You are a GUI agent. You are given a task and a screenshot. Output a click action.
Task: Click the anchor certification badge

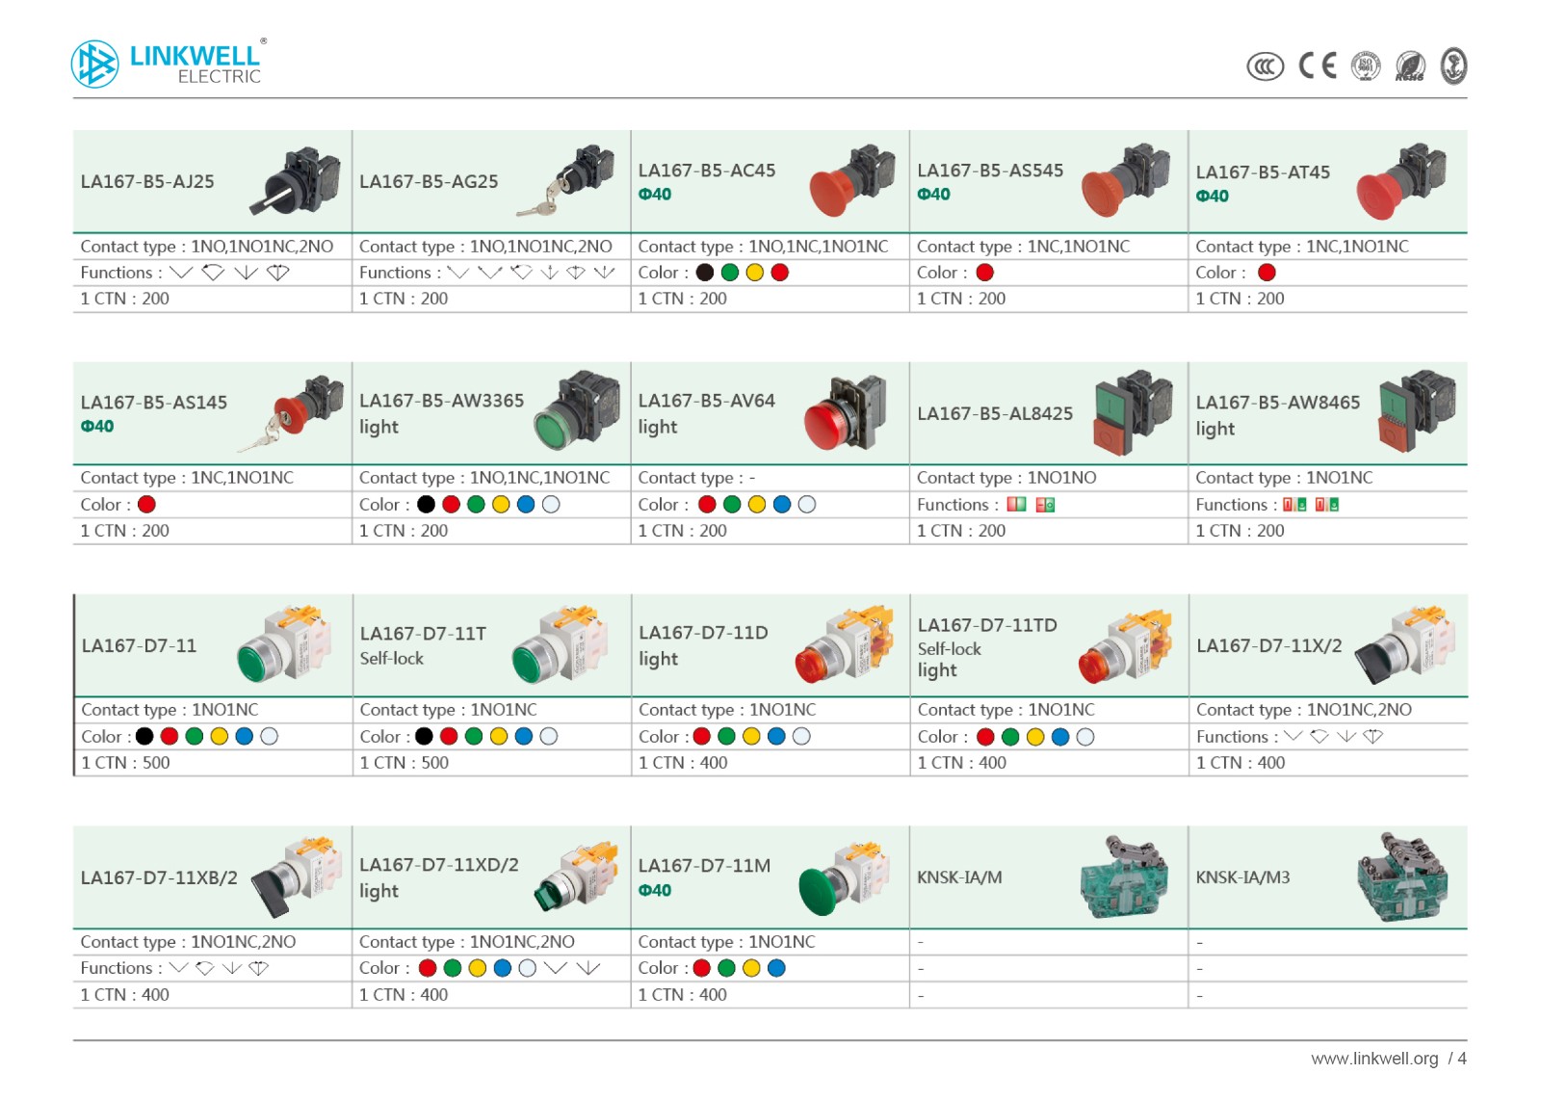point(1453,65)
